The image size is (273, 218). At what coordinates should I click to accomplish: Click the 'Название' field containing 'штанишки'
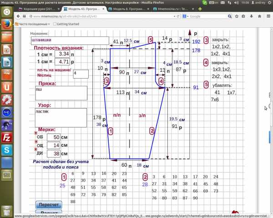(69, 40)
